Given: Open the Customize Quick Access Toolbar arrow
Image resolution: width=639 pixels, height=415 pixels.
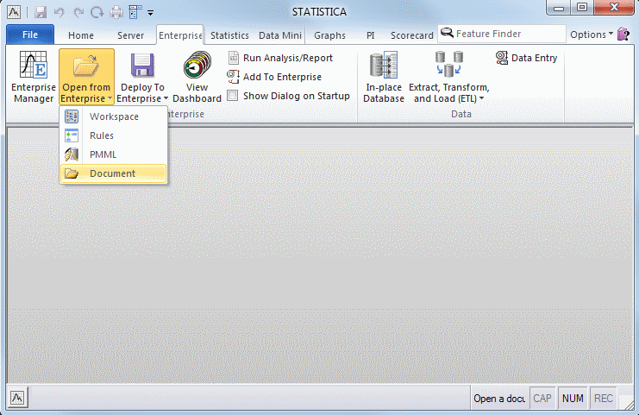Looking at the screenshot, I should 150,13.
